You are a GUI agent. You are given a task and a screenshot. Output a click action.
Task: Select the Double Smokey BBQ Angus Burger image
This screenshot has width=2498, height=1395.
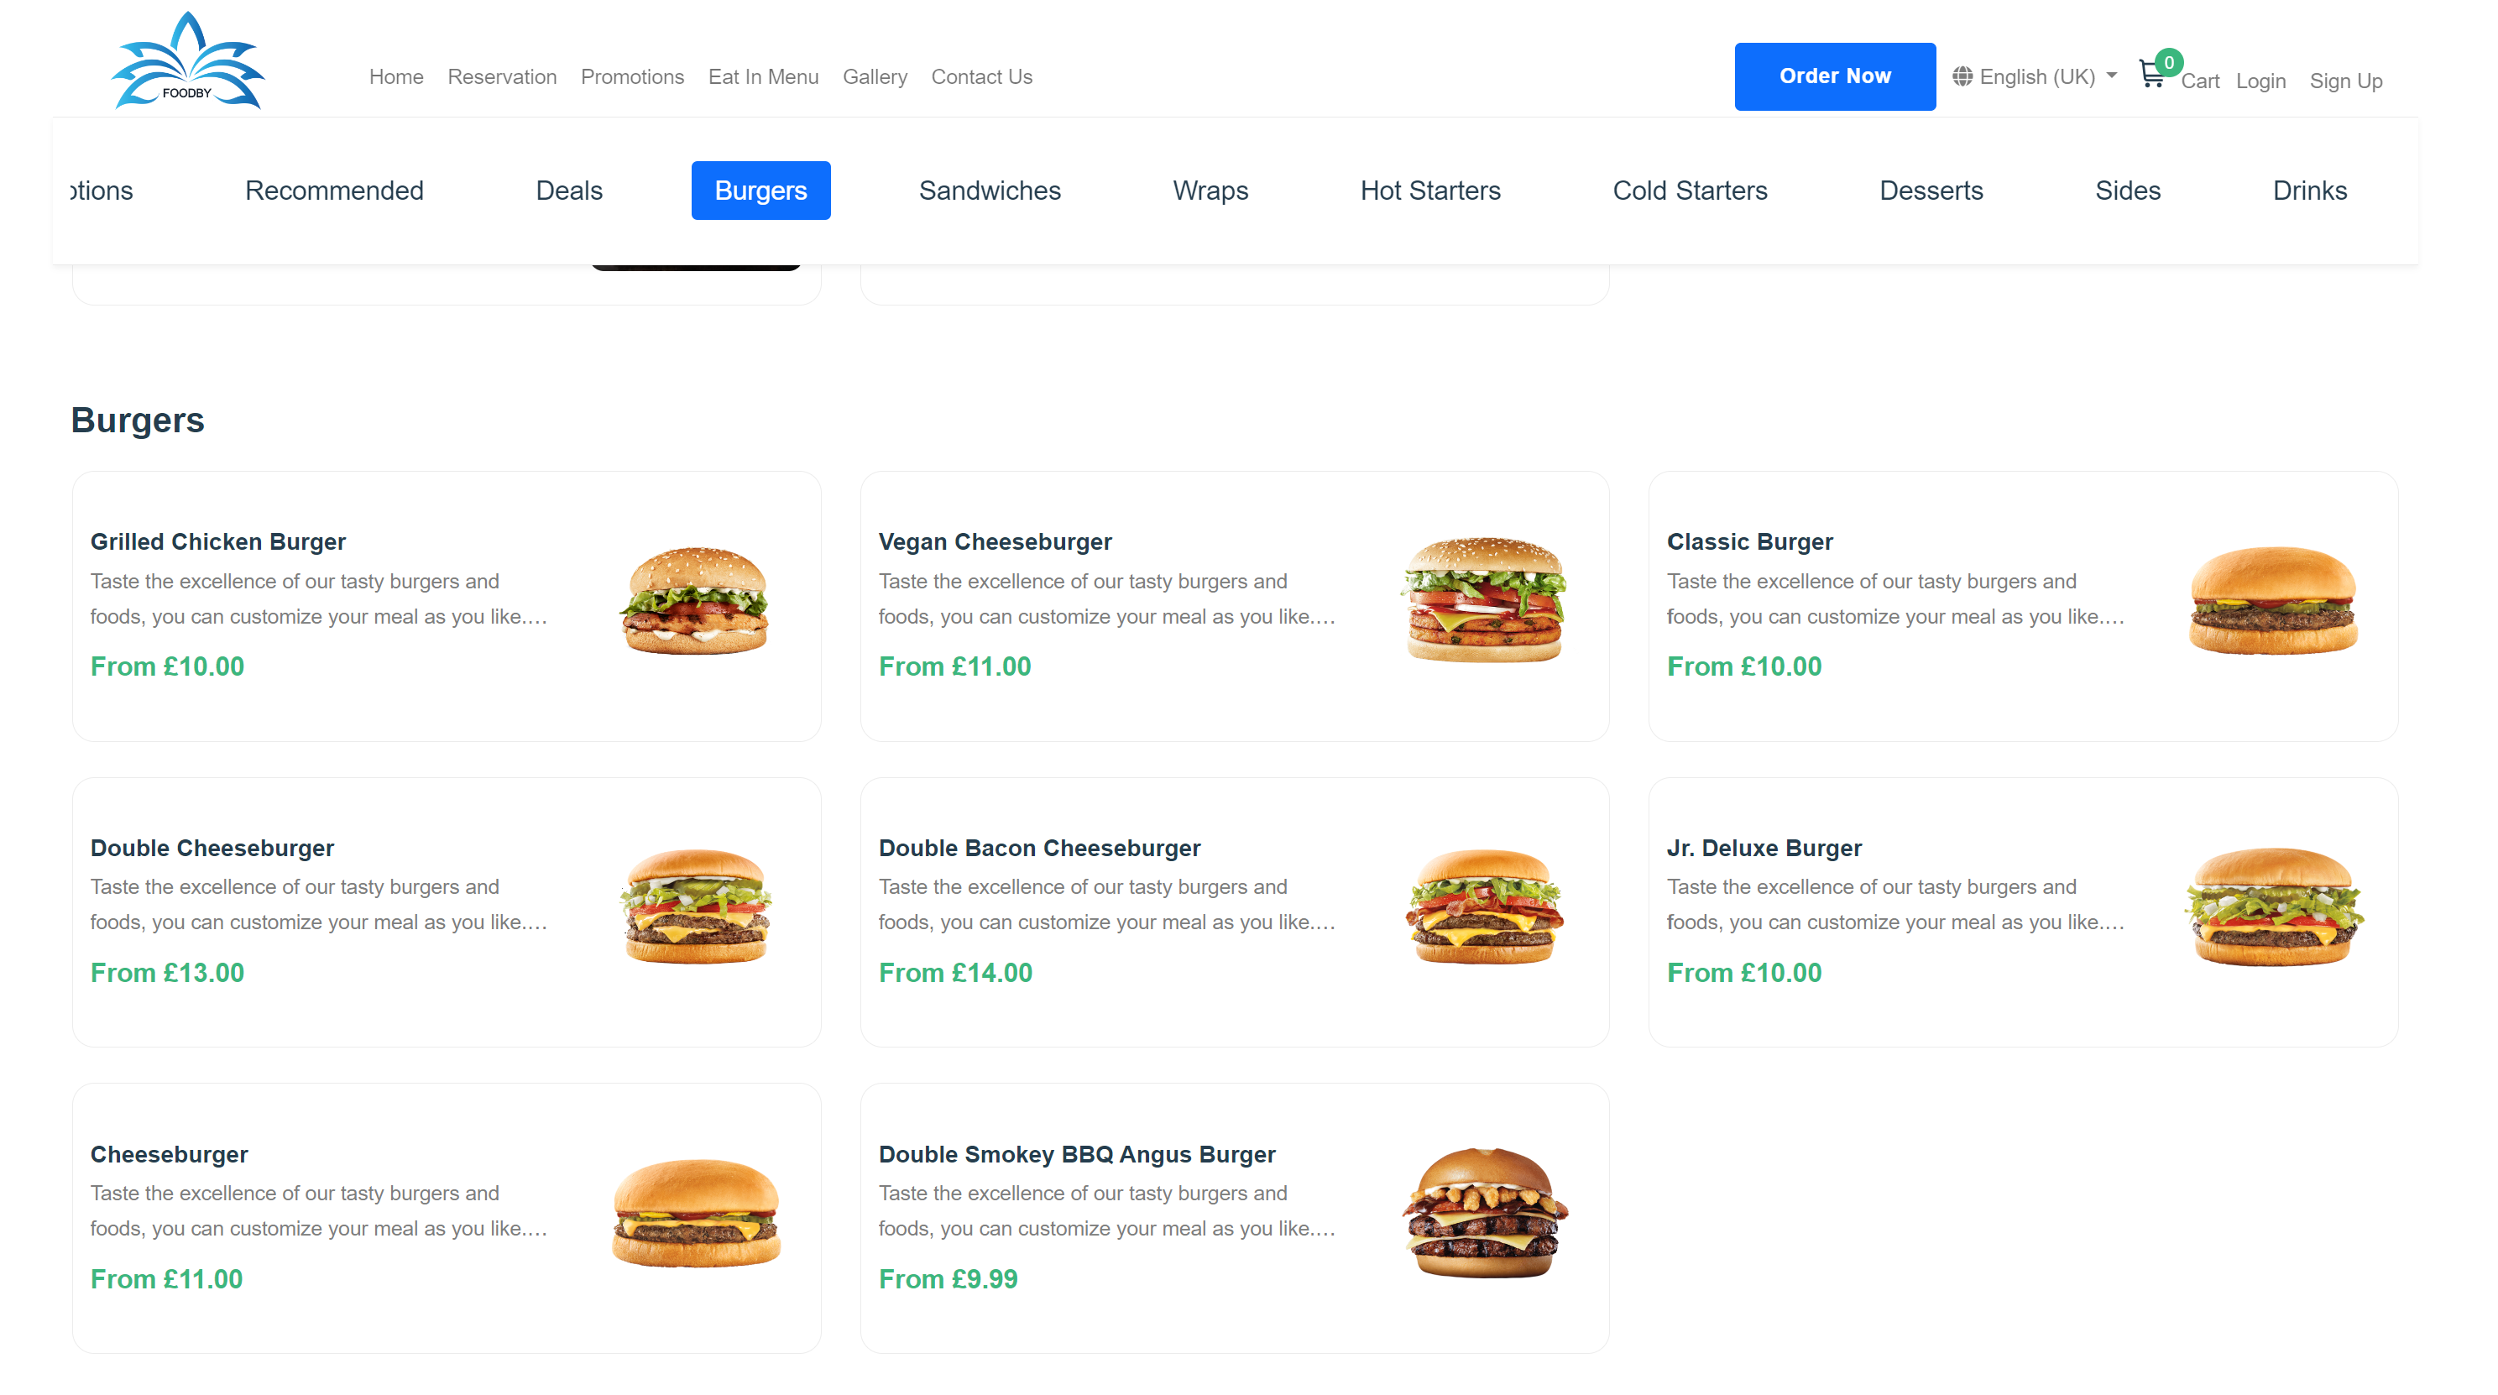[x=1484, y=1213]
